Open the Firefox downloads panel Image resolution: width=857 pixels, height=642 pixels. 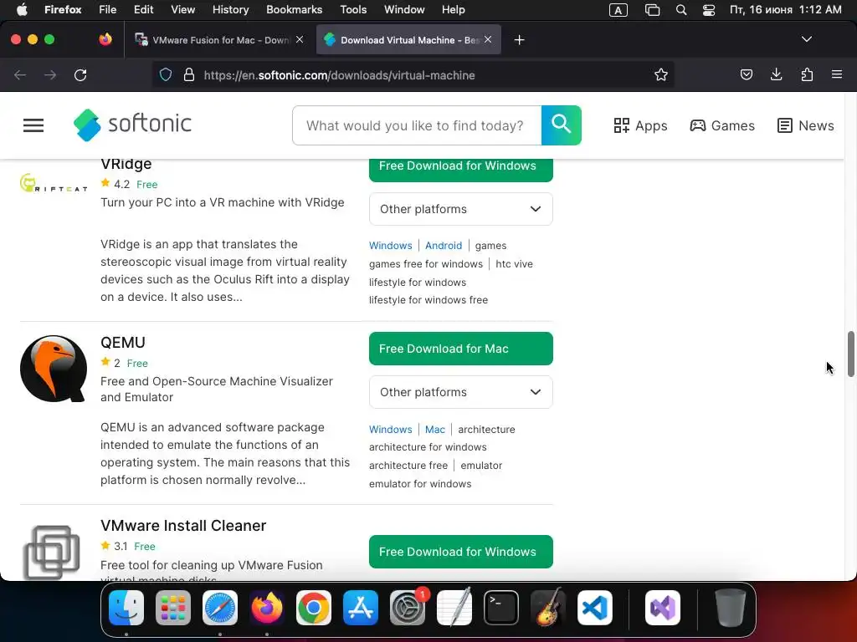pos(776,74)
